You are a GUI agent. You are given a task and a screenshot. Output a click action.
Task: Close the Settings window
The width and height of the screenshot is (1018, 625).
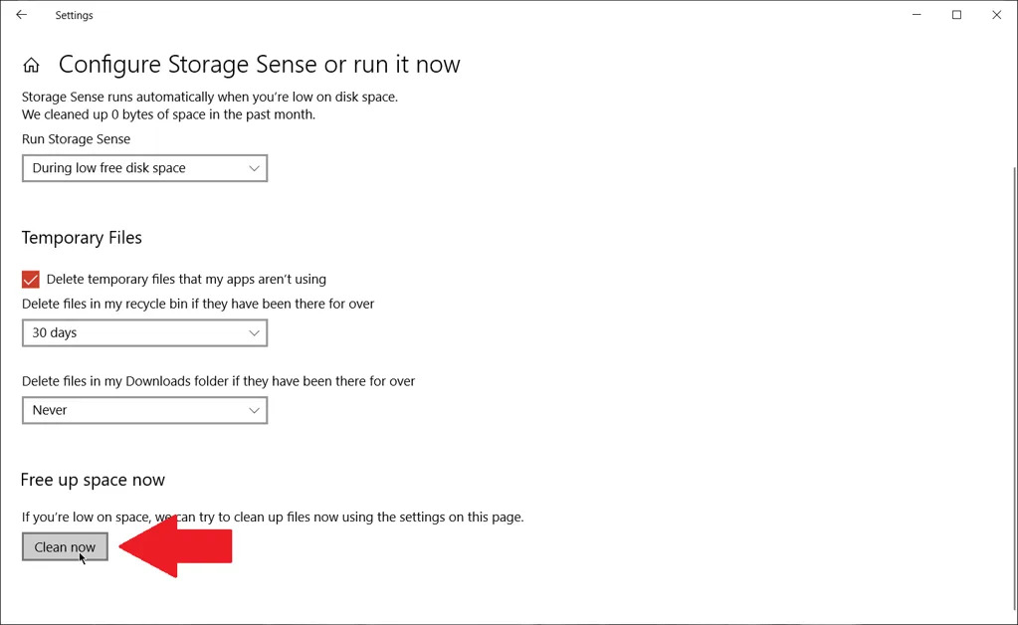pyautogui.click(x=996, y=15)
